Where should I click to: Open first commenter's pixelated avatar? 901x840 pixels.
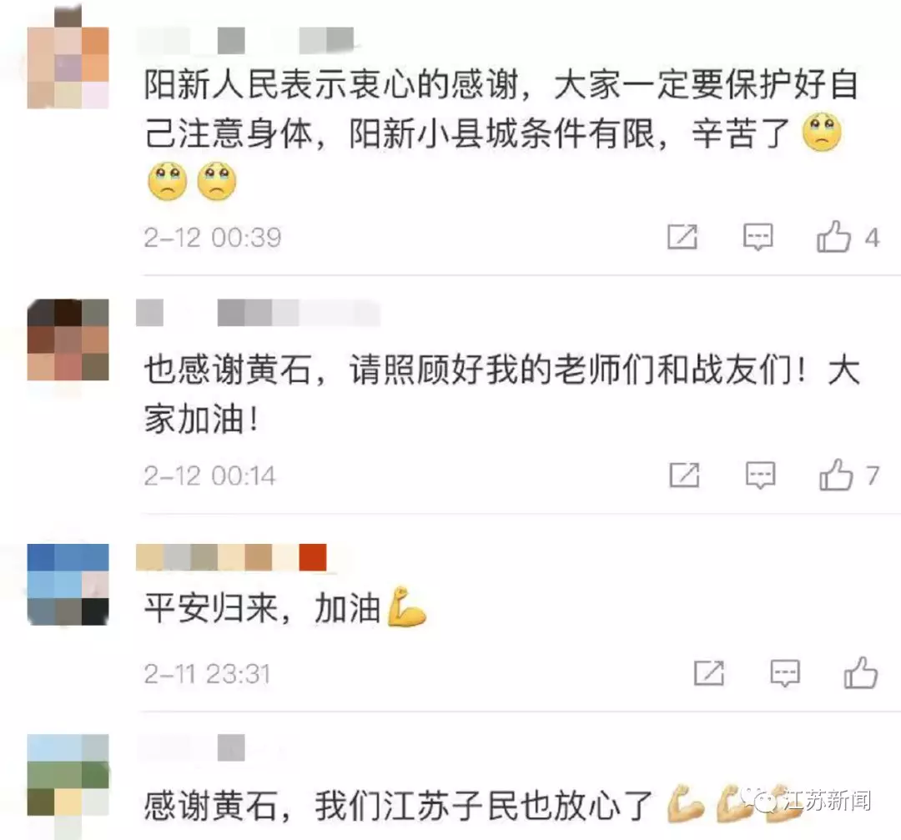click(x=68, y=68)
